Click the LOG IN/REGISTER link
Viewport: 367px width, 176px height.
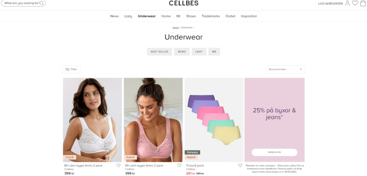pyautogui.click(x=330, y=4)
